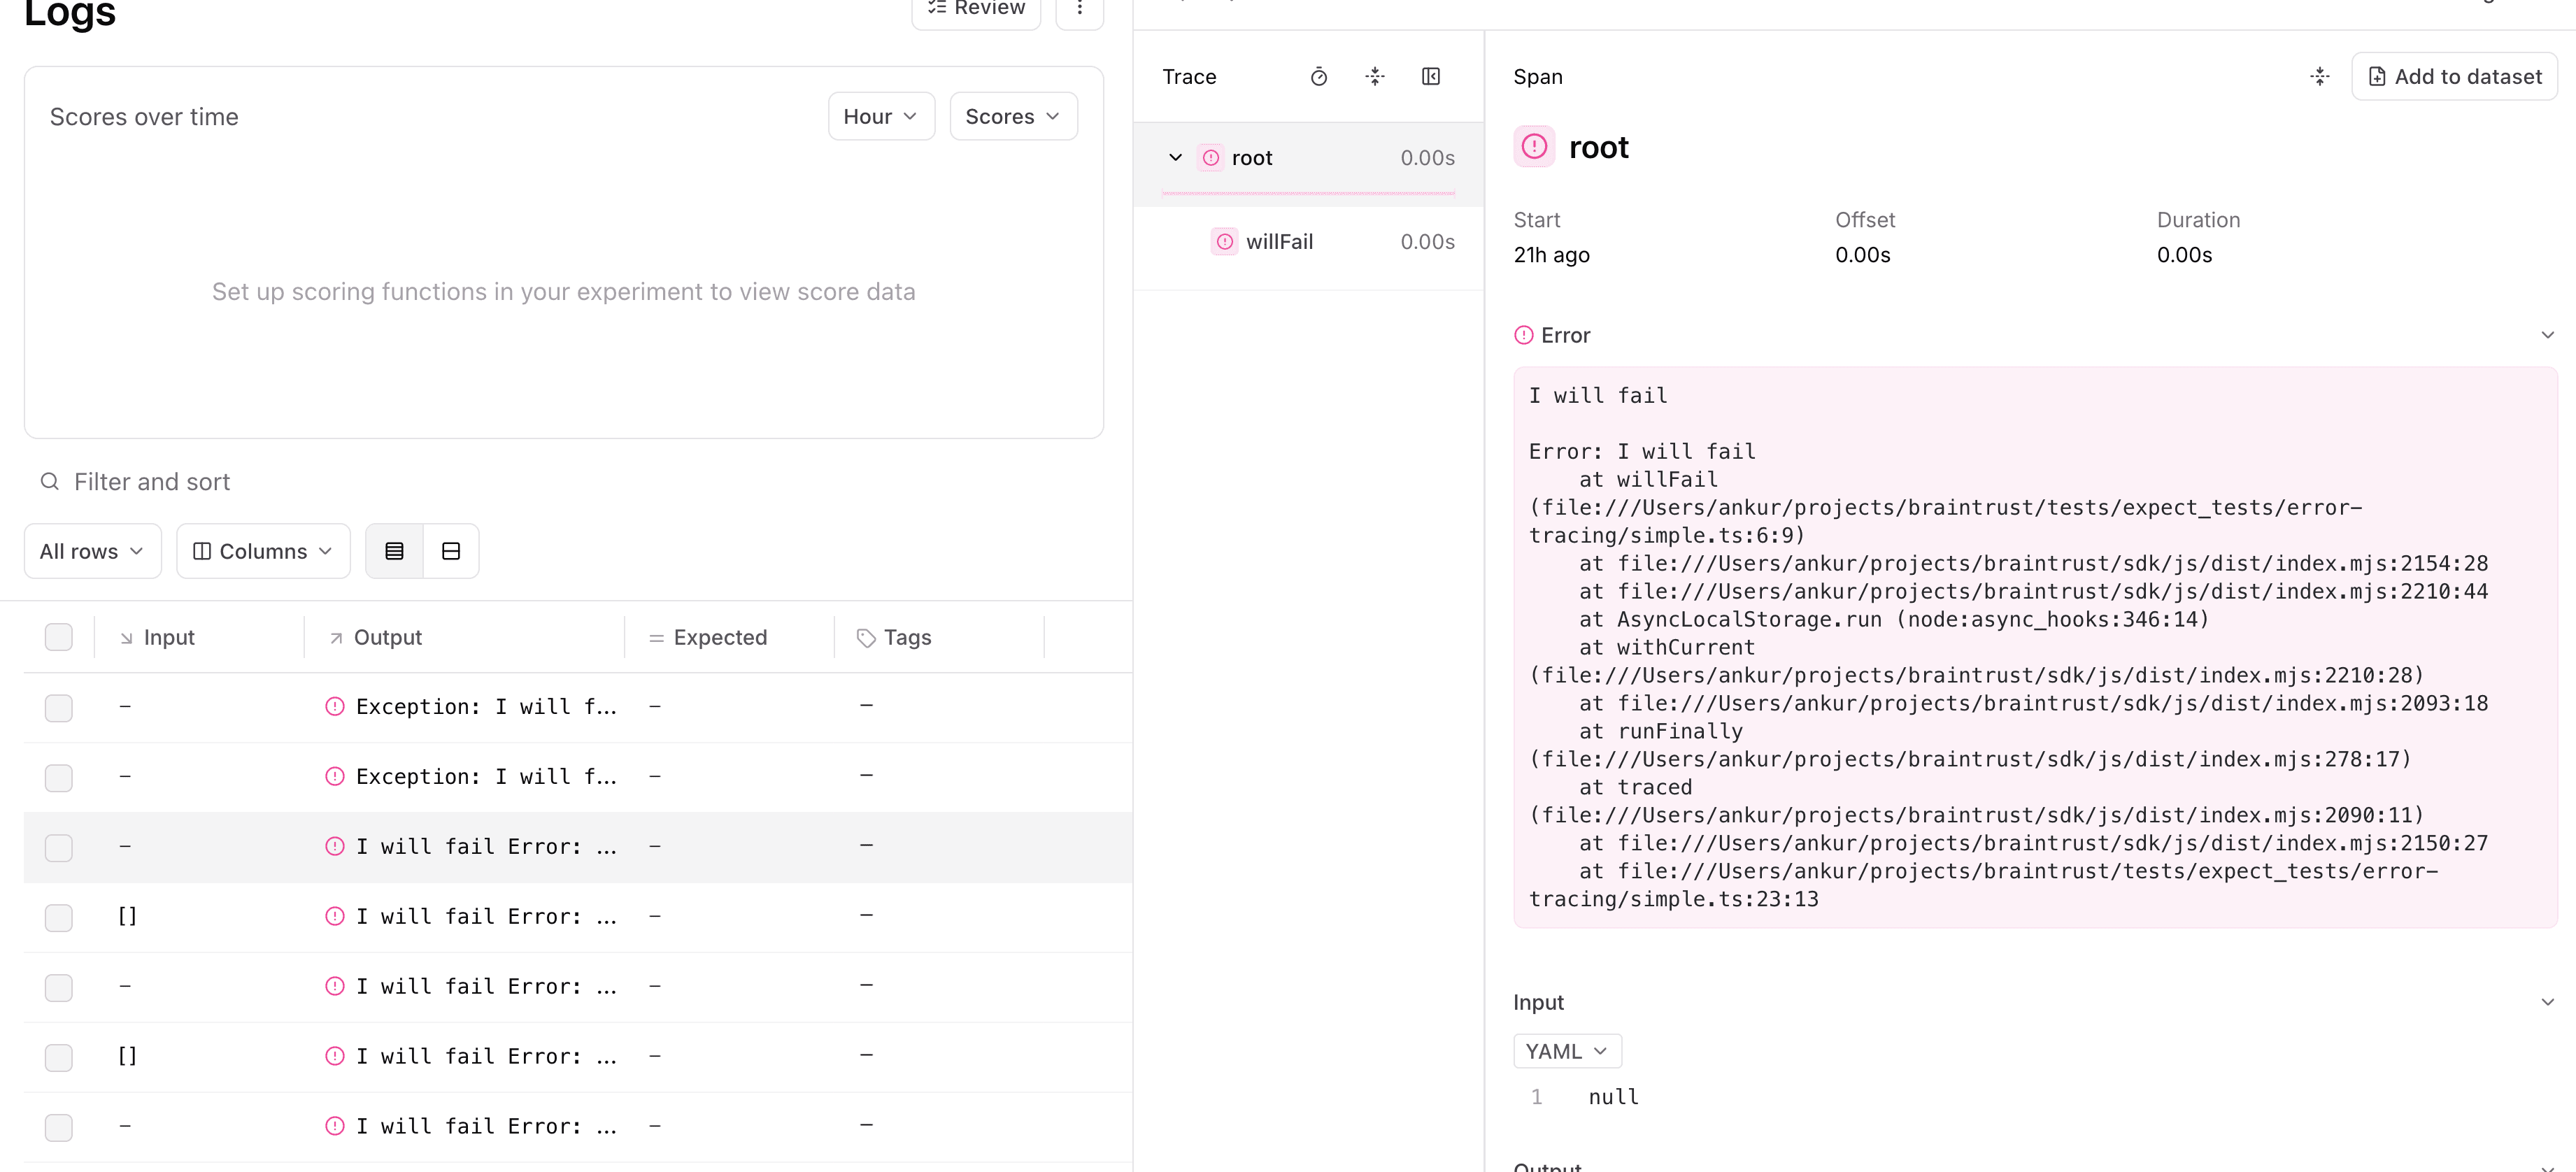
Task: Select the willFail span in the trace
Action: click(1281, 241)
